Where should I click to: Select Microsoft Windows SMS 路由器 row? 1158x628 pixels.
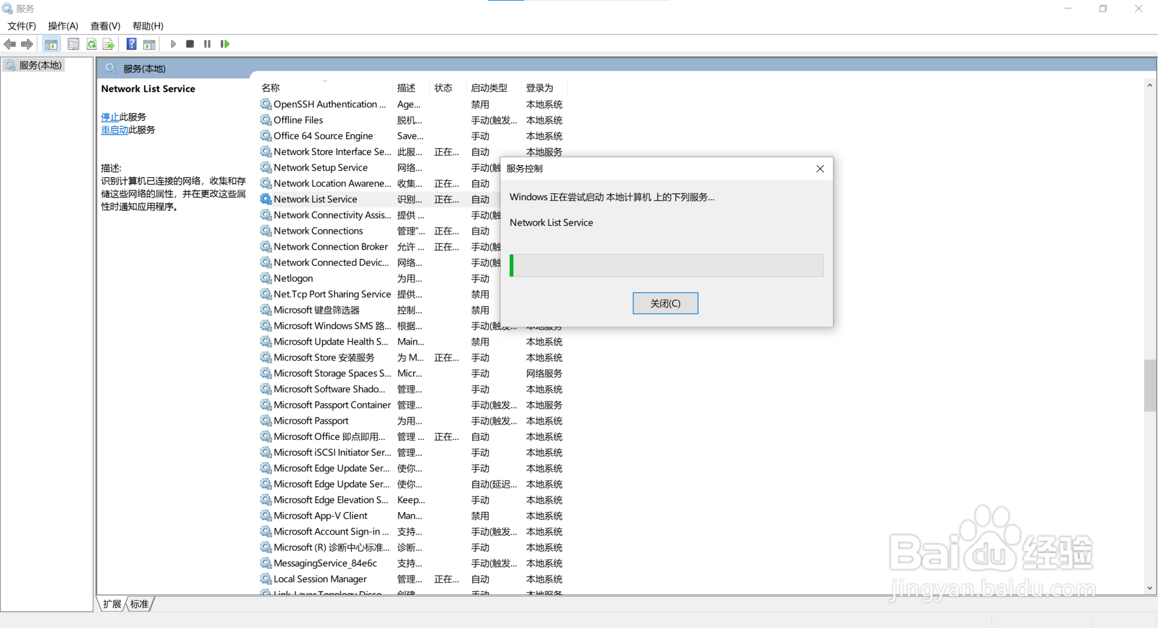point(380,326)
